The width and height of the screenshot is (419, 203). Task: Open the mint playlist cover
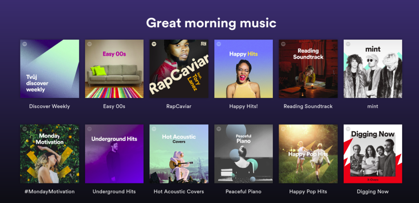(373, 69)
